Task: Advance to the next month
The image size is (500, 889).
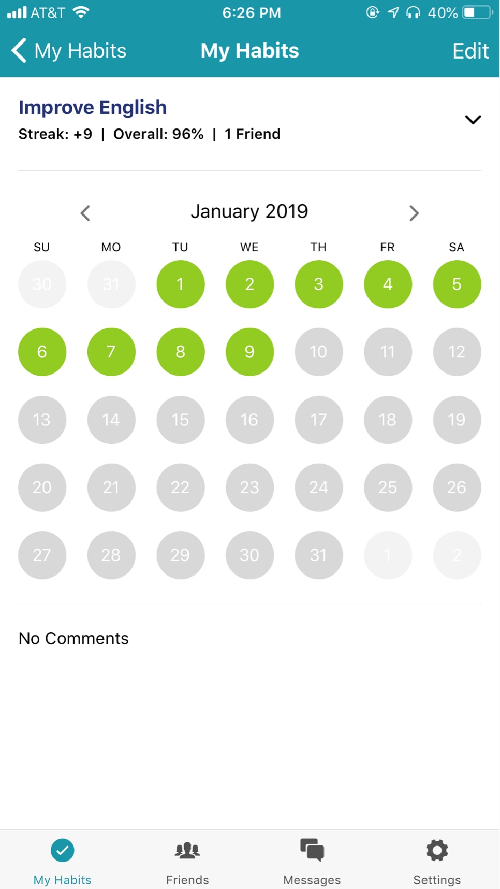Action: [414, 213]
